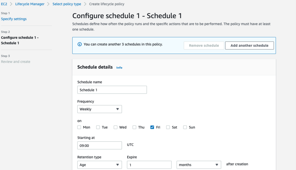The height and width of the screenshot is (170, 296).
Task: Uncheck the Fri checkbox
Action: click(x=152, y=127)
